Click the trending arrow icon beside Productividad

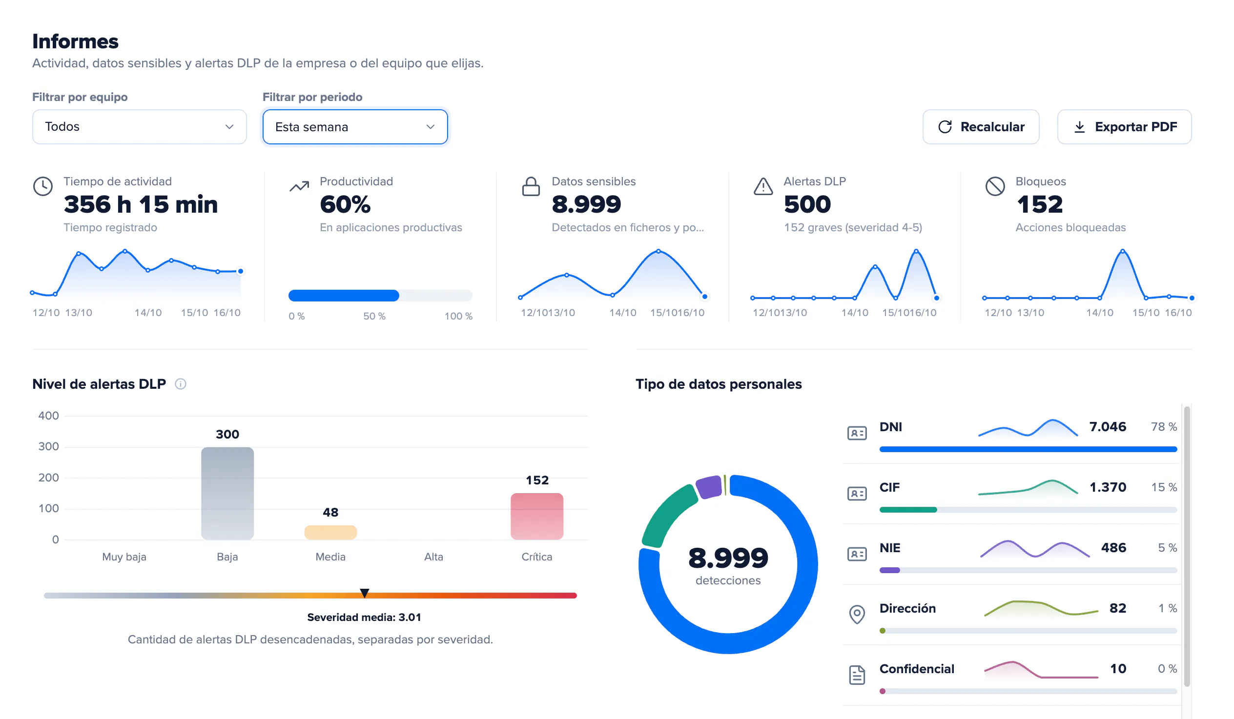299,186
